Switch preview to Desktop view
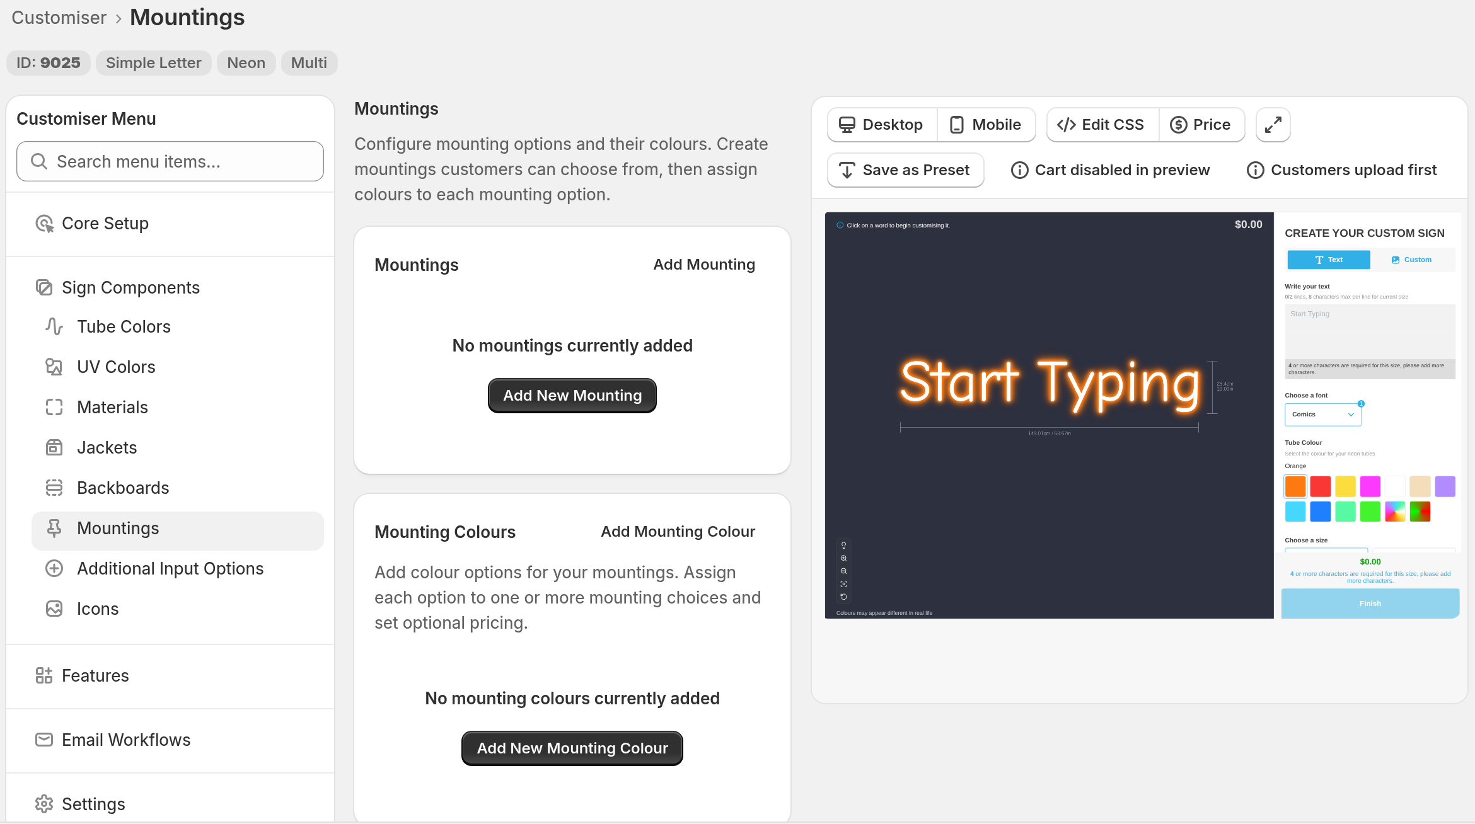 [882, 125]
